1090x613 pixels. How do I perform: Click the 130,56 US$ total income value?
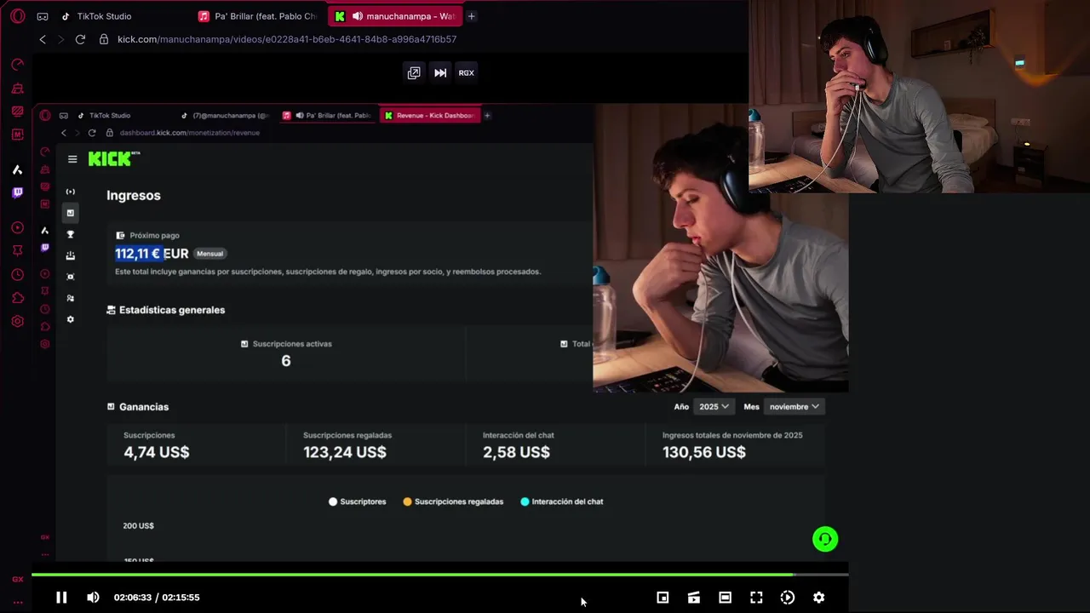704,452
